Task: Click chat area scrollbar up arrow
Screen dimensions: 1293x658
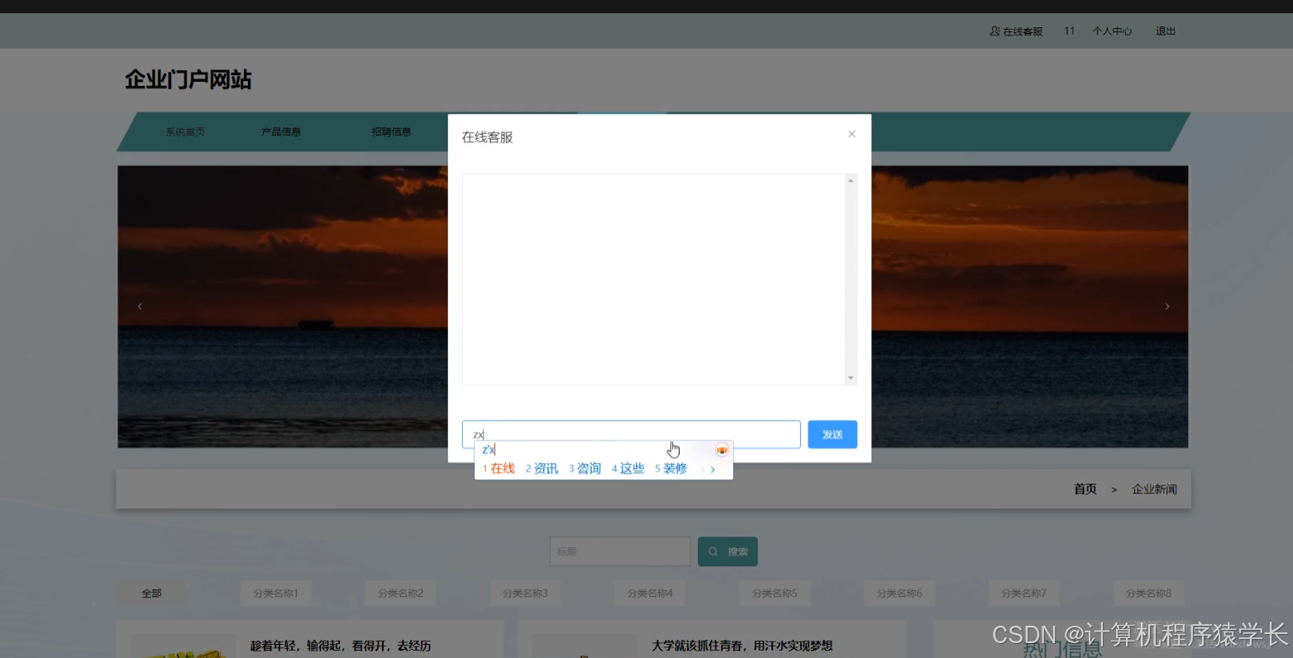Action: click(x=851, y=180)
